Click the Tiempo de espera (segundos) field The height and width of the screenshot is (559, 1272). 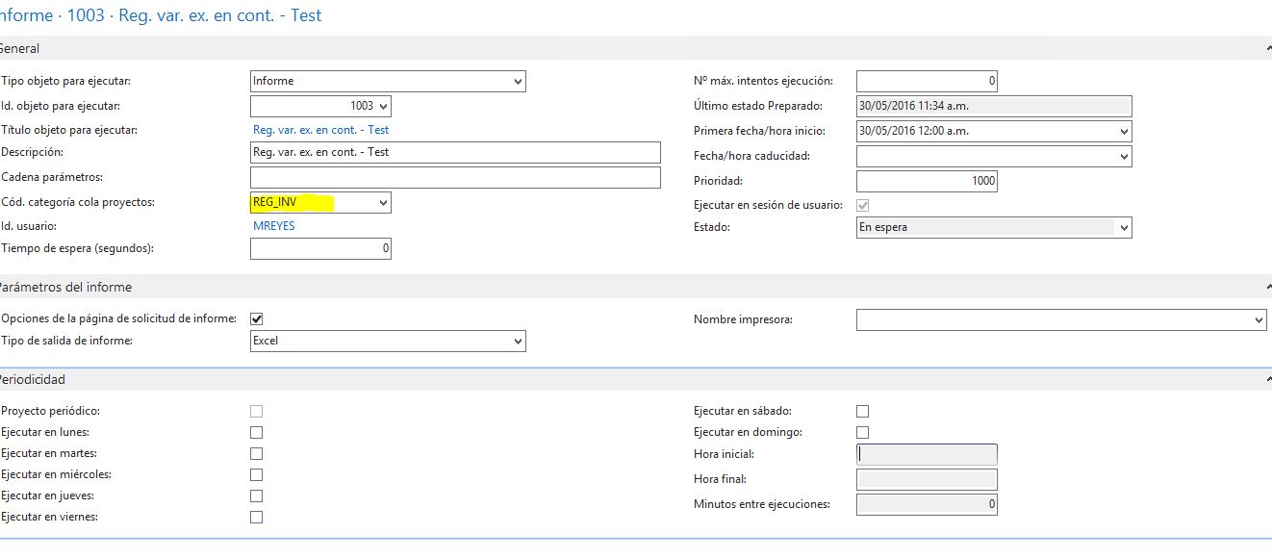320,249
